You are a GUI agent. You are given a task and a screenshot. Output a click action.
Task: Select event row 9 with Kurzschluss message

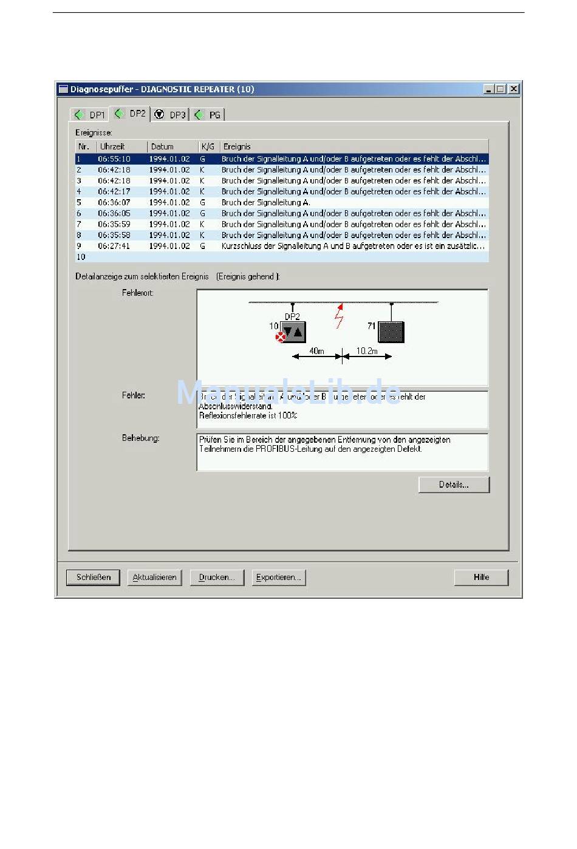pos(282,246)
